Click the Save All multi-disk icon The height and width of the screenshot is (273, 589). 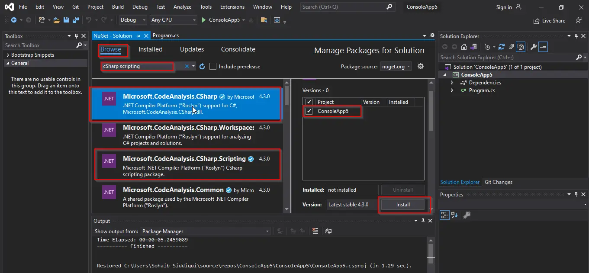(x=75, y=20)
